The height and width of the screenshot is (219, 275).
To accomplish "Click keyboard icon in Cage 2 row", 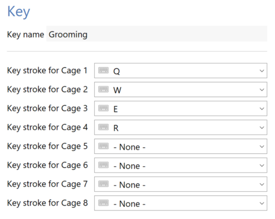I will [103, 89].
